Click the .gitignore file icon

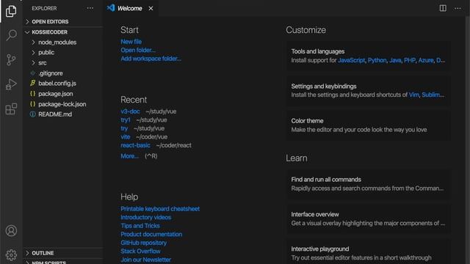click(32, 73)
